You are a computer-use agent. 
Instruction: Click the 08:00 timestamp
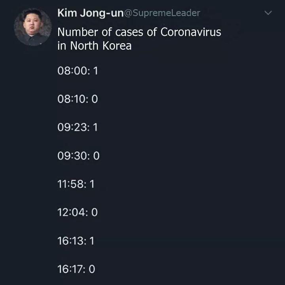[x=73, y=71]
